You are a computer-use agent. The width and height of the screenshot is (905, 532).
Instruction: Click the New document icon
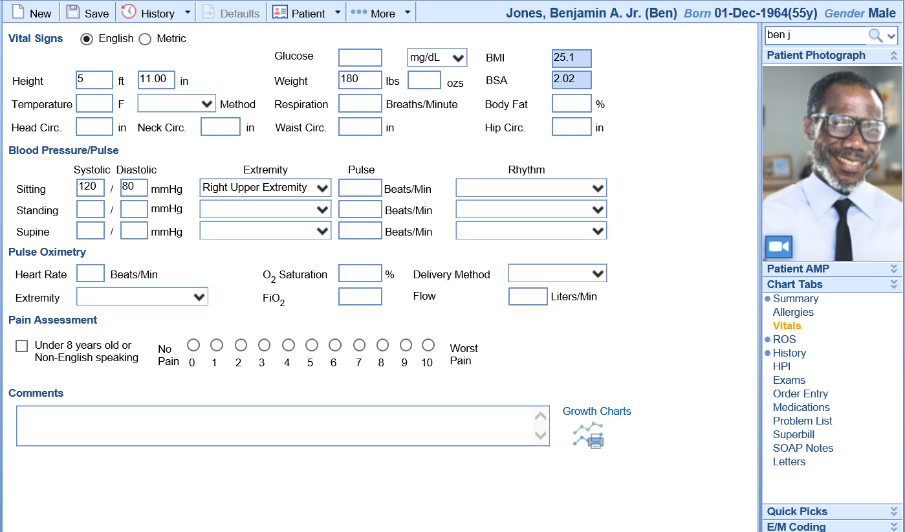[x=17, y=12]
